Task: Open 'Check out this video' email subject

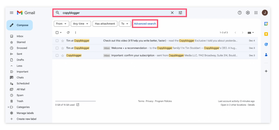Action: (x=134, y=41)
